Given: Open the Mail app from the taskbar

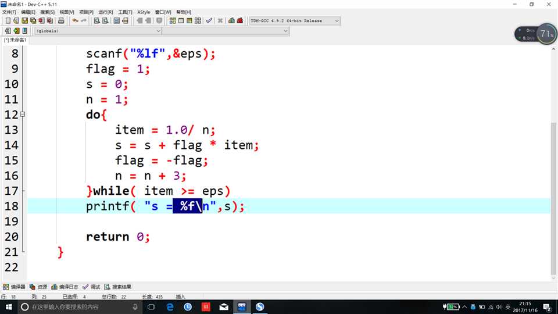Looking at the screenshot, I should tap(224, 307).
